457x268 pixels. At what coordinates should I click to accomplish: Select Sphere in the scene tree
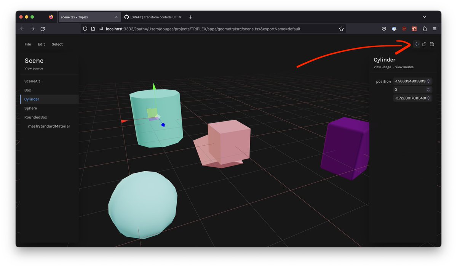coord(50,108)
